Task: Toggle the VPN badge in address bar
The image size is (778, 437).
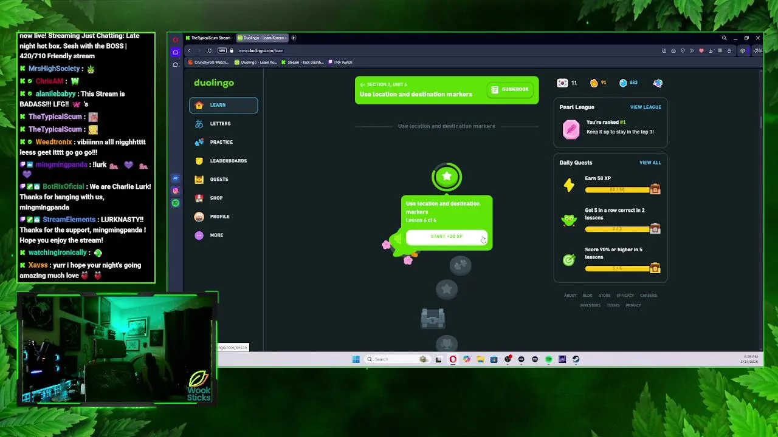Action: (222, 51)
